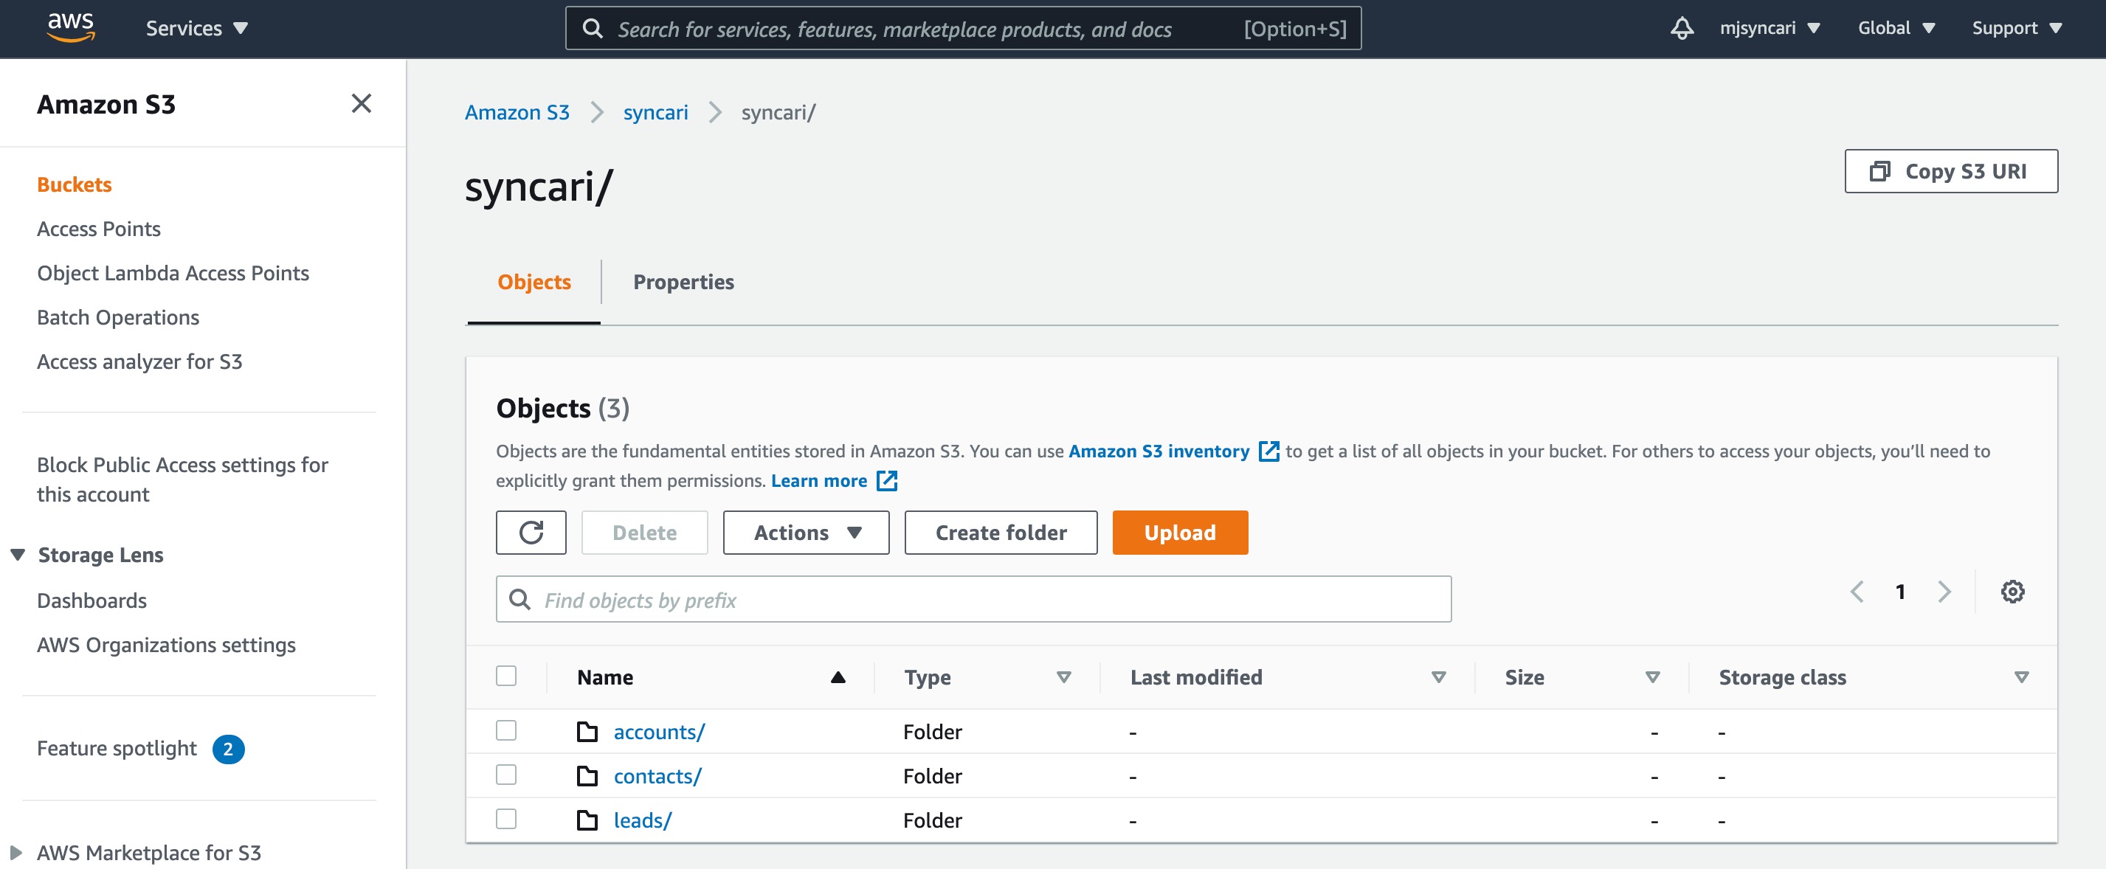Open the Actions dropdown

(805, 532)
